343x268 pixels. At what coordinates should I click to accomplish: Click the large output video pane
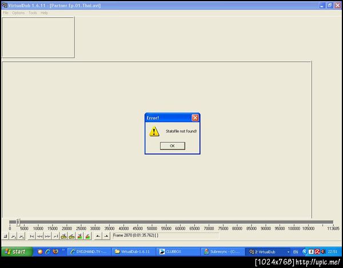pos(157,140)
